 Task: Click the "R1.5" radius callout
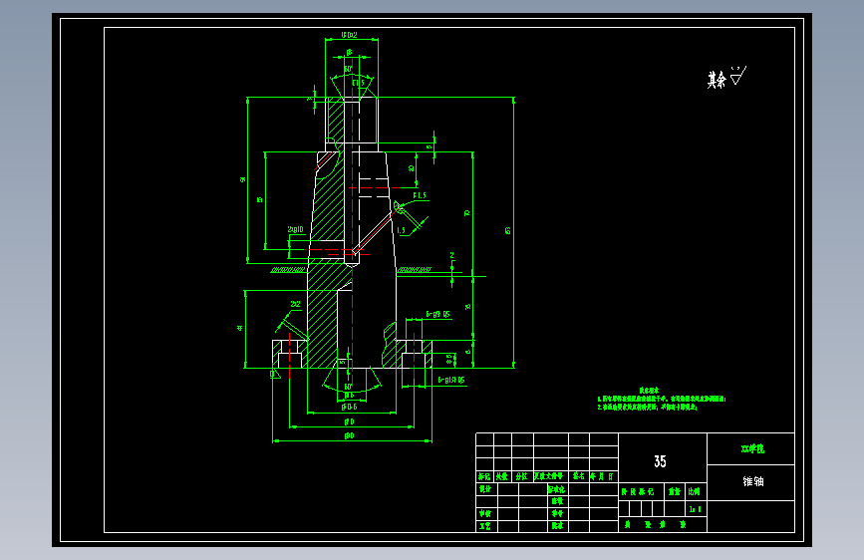click(x=420, y=195)
